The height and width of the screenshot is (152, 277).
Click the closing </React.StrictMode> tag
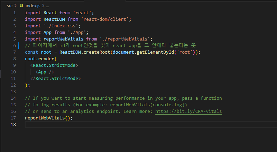55,79
